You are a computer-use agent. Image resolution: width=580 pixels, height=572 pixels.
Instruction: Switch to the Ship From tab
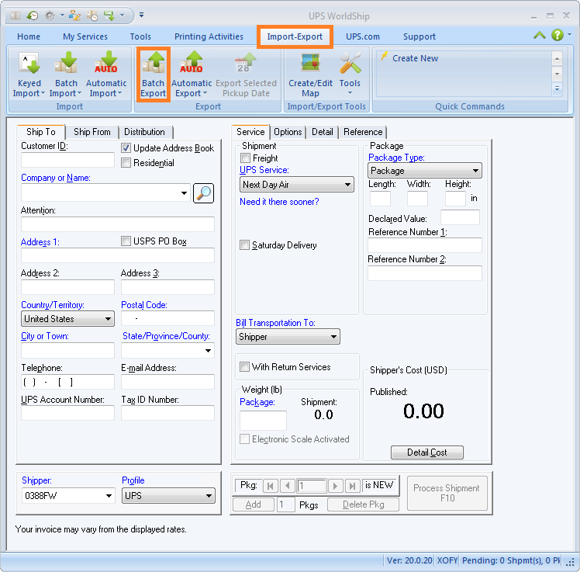pyautogui.click(x=91, y=132)
